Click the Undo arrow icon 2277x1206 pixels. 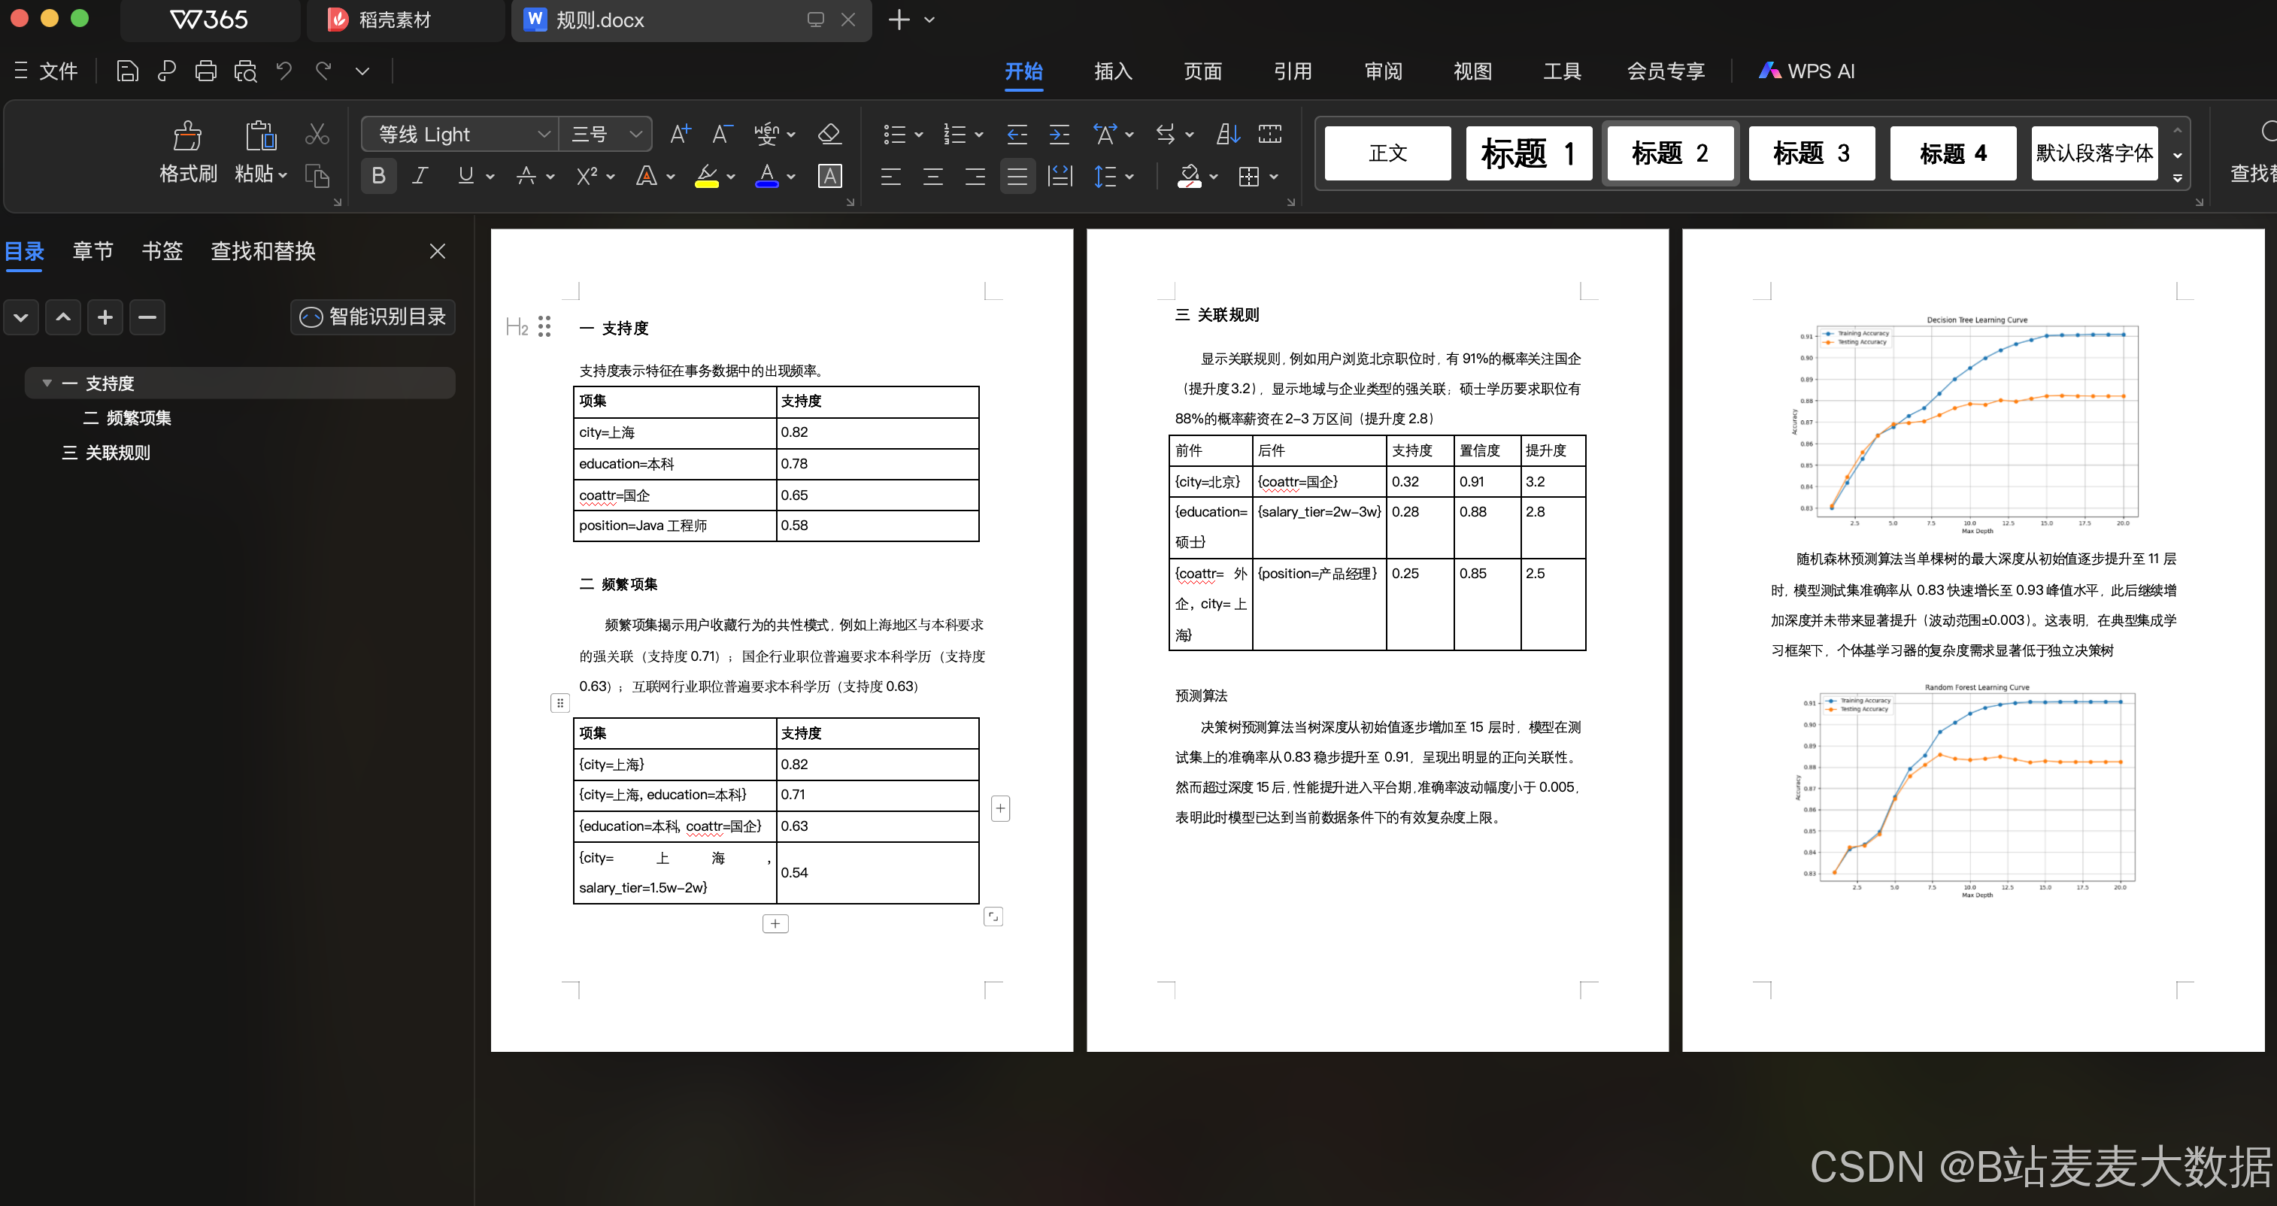point(283,71)
